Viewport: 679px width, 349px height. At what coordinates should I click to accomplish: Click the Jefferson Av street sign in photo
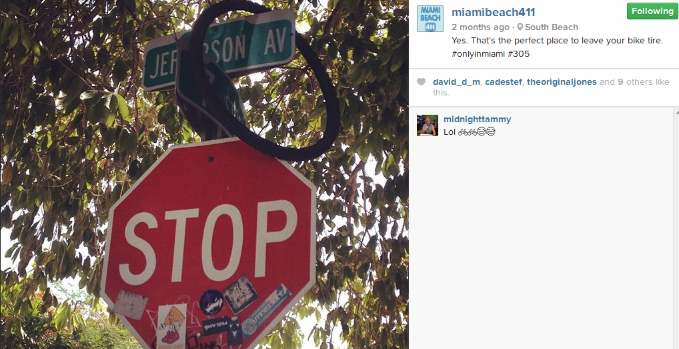point(219,50)
